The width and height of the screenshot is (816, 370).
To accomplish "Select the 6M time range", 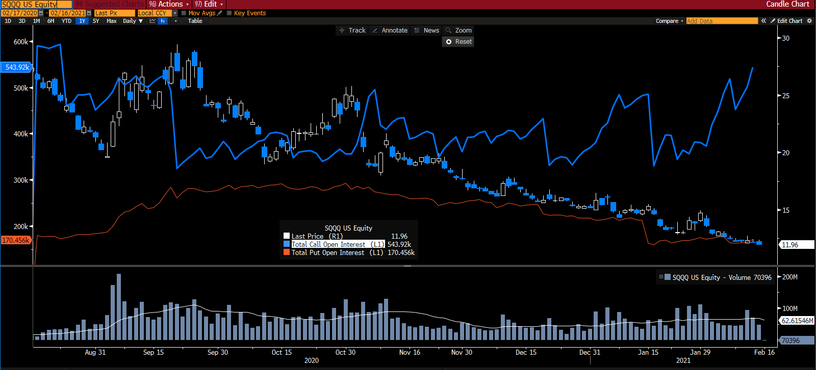I will [x=51, y=21].
